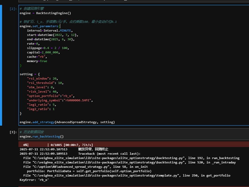Viewport: 249px width, 187px height.
Task: Click the "underlying_symbol" rb000000.SHFE entry
Action: click(x=60, y=100)
